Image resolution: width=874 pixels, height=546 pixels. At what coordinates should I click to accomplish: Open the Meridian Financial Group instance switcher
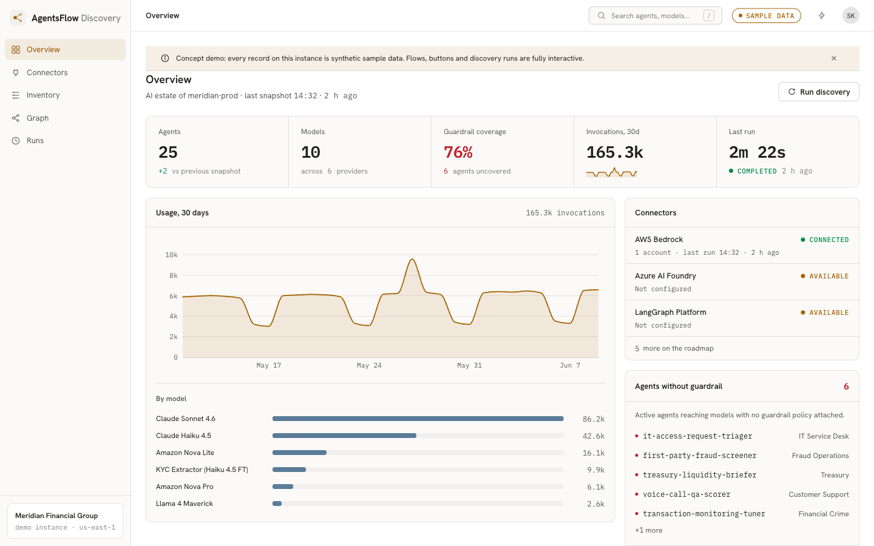click(x=65, y=521)
